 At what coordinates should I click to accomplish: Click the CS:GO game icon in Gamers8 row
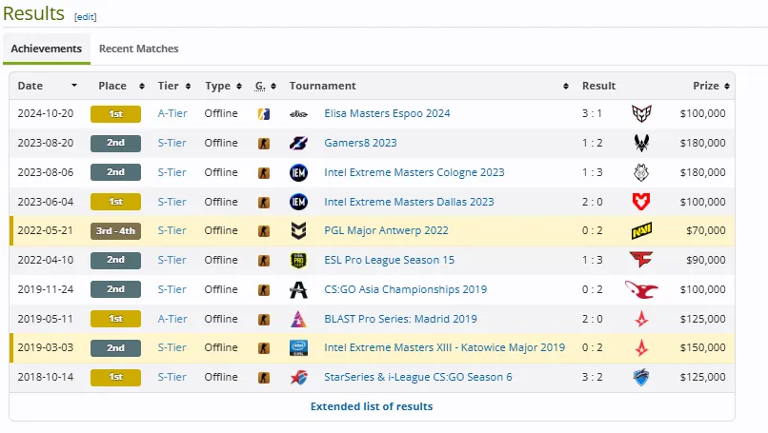(264, 144)
